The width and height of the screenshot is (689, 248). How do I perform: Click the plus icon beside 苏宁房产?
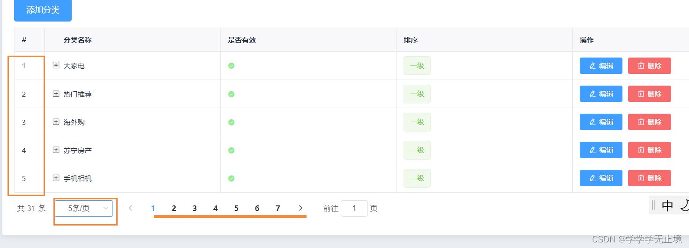56,150
